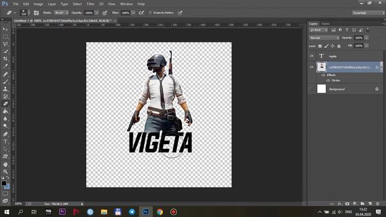Click the Change Screen Mode icon

5,201
